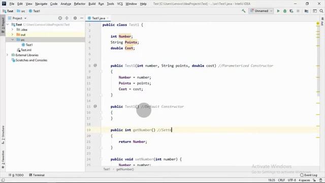Click cursor position 19:35 in status bar
The height and width of the screenshot is (183, 325).
coord(272,180)
